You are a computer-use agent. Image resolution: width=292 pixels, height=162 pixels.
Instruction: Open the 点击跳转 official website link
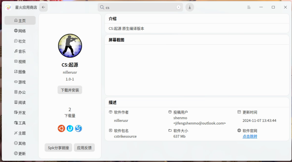click(x=250, y=136)
